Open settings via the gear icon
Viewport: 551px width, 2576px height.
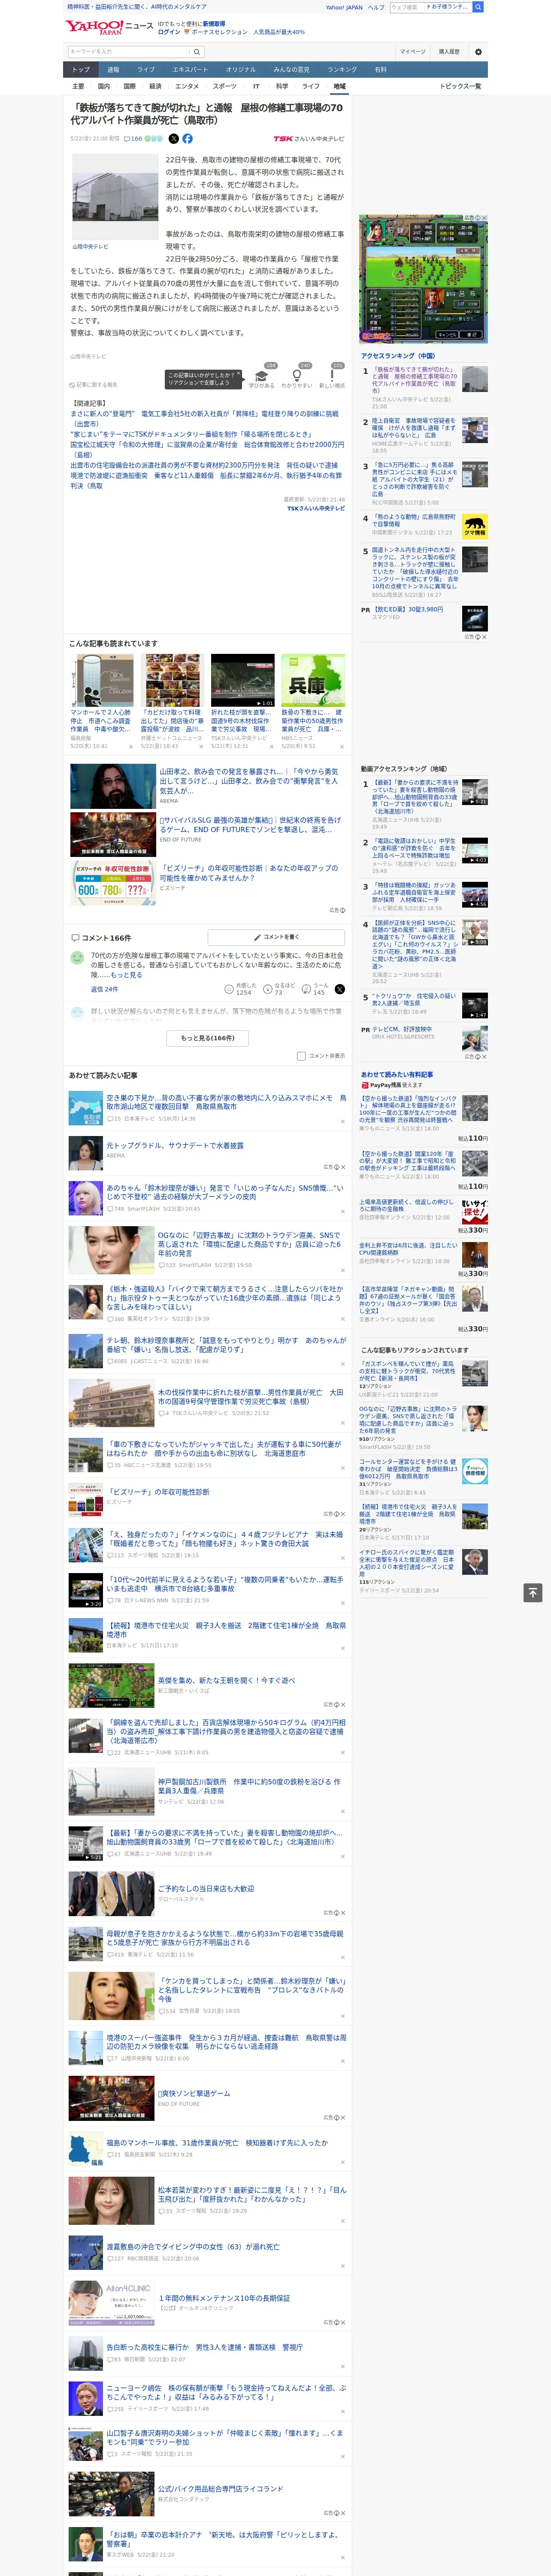point(478,51)
